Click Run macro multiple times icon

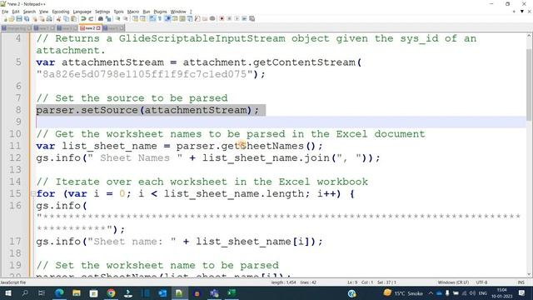(244, 18)
